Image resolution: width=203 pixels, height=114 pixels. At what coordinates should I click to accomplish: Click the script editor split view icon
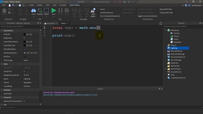[160, 23]
